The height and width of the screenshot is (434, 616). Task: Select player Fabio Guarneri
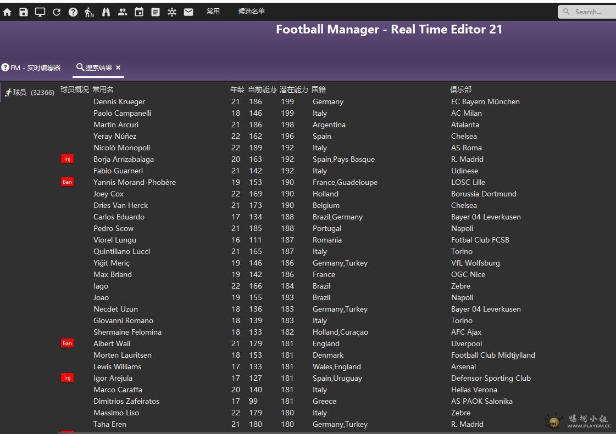pyautogui.click(x=118, y=171)
